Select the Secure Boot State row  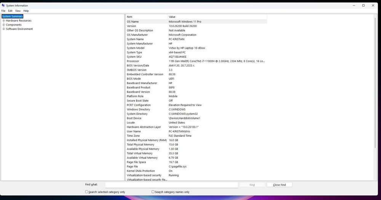tap(196, 101)
